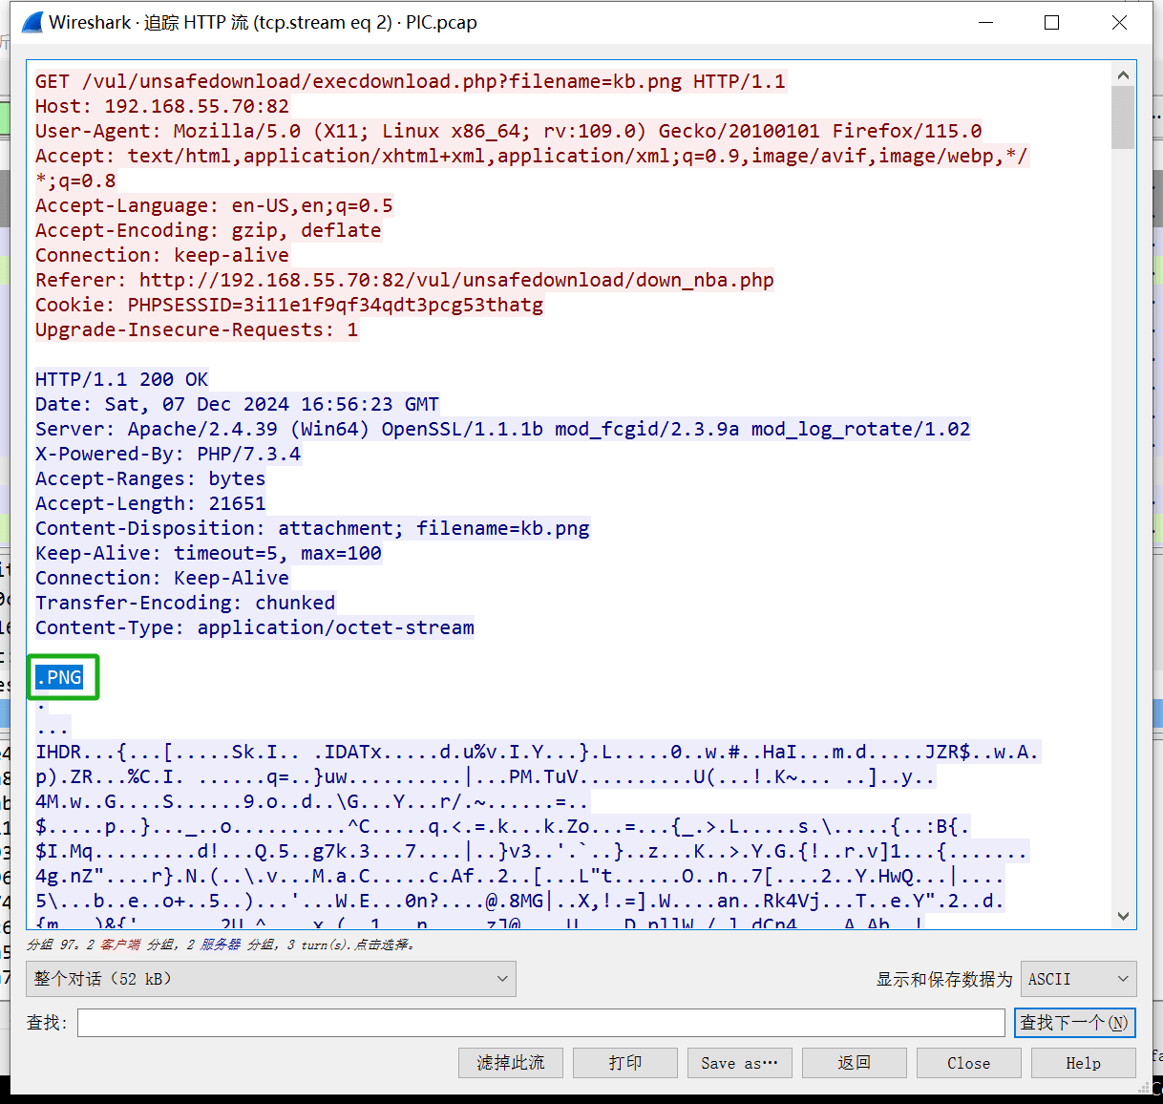The image size is (1163, 1104).
Task: Click the scrollbar down arrow in stream view
Action: pos(1123,916)
